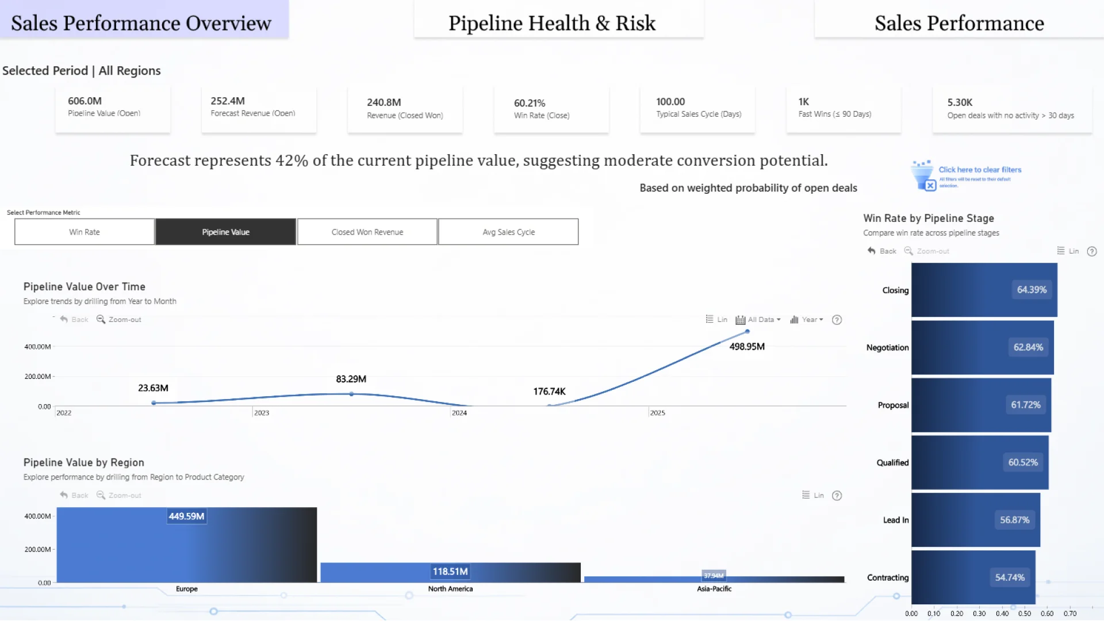
Task: Click the Closing stage bar
Action: click(984, 290)
